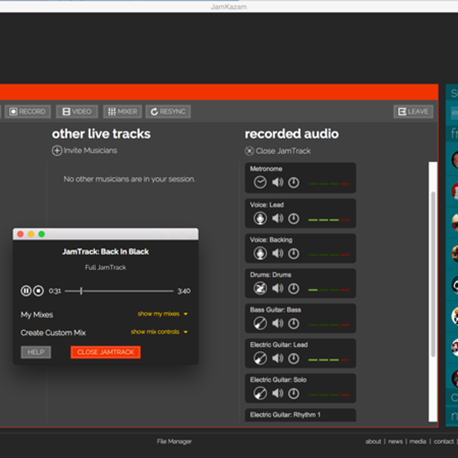Click the Drums: Drums instrument icon
Viewport: 458px width, 458px height.
pos(260,288)
